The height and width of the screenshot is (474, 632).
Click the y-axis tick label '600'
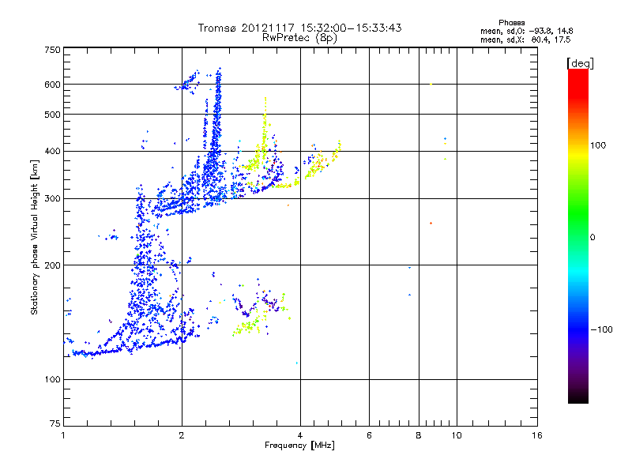pos(52,85)
